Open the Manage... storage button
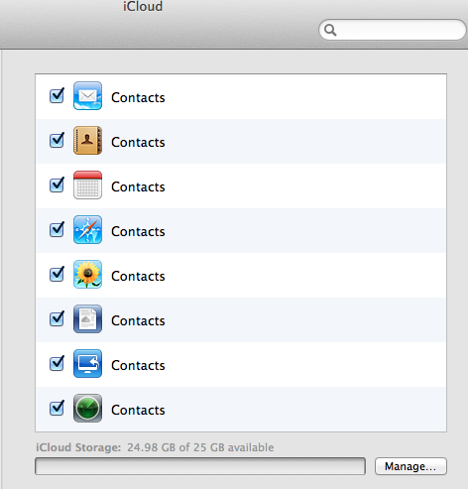 point(410,466)
